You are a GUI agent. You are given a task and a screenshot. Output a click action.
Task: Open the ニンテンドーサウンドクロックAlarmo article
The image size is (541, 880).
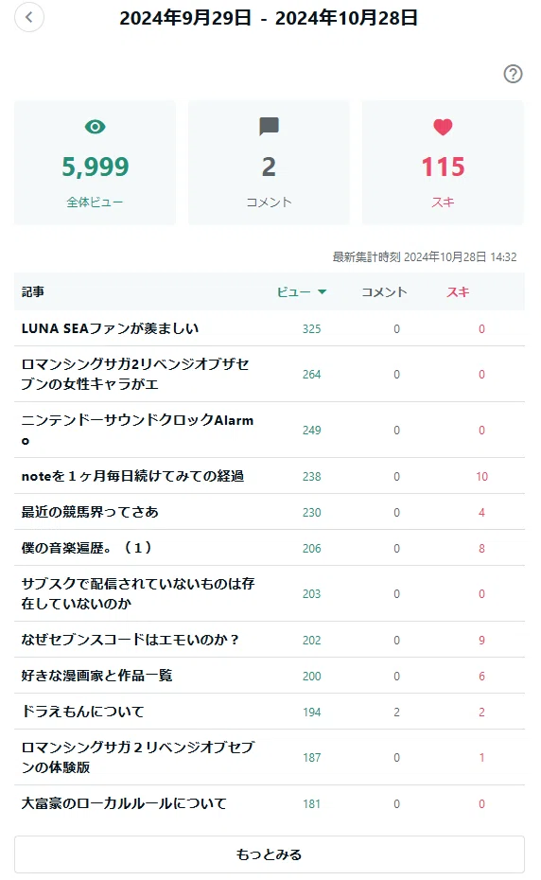[x=137, y=430]
